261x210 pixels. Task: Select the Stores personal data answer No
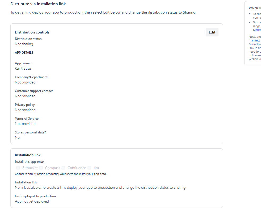[17, 137]
